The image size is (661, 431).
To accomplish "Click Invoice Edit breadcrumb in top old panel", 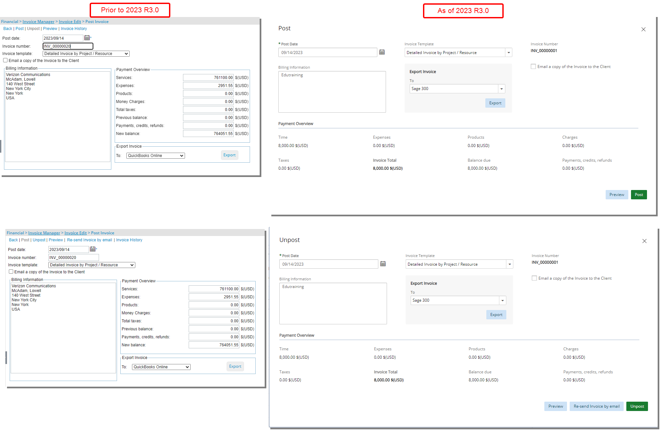I will [70, 22].
